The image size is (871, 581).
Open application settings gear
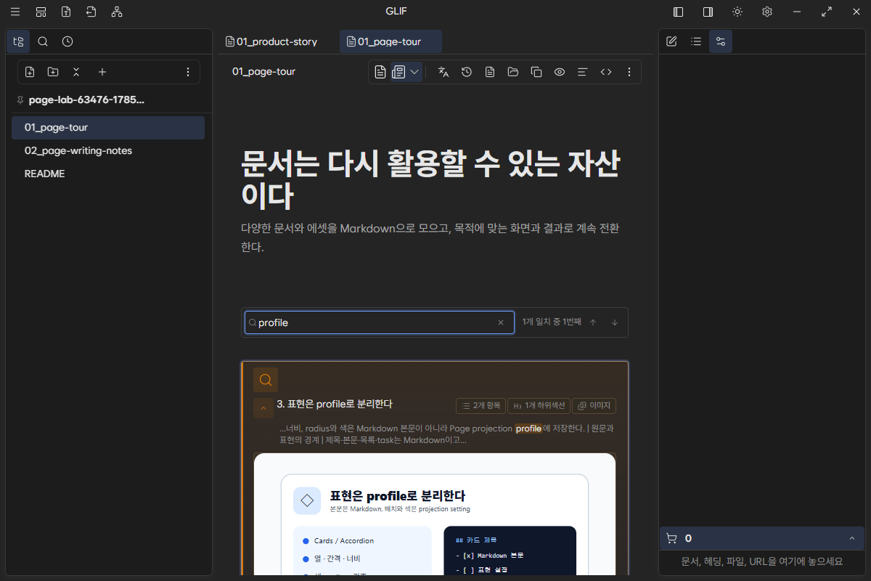[767, 12]
